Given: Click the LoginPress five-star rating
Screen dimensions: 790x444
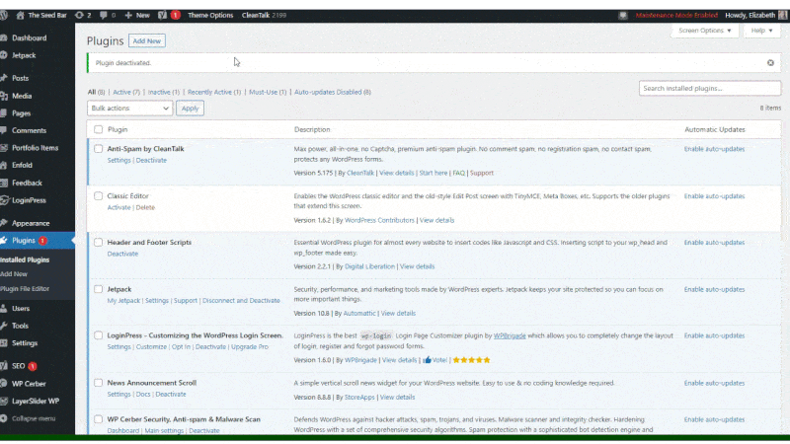Looking at the screenshot, I should (x=472, y=360).
